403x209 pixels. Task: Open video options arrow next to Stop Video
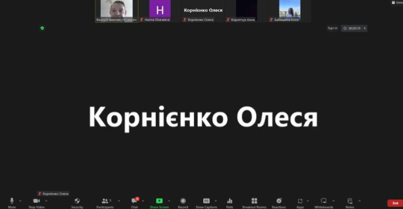click(46, 201)
